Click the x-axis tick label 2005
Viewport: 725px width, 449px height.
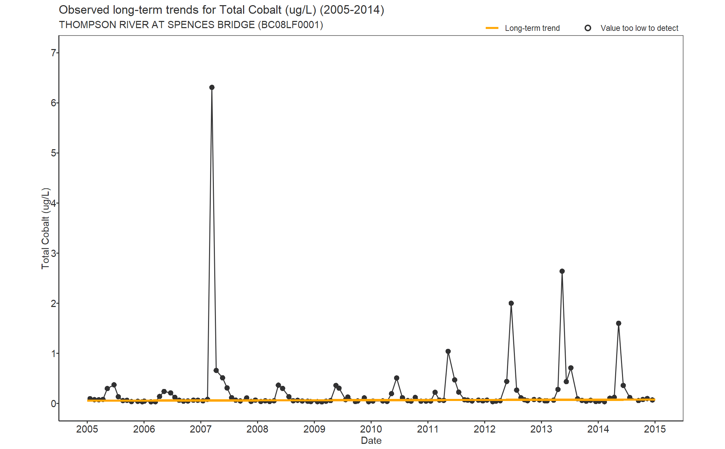[87, 429]
